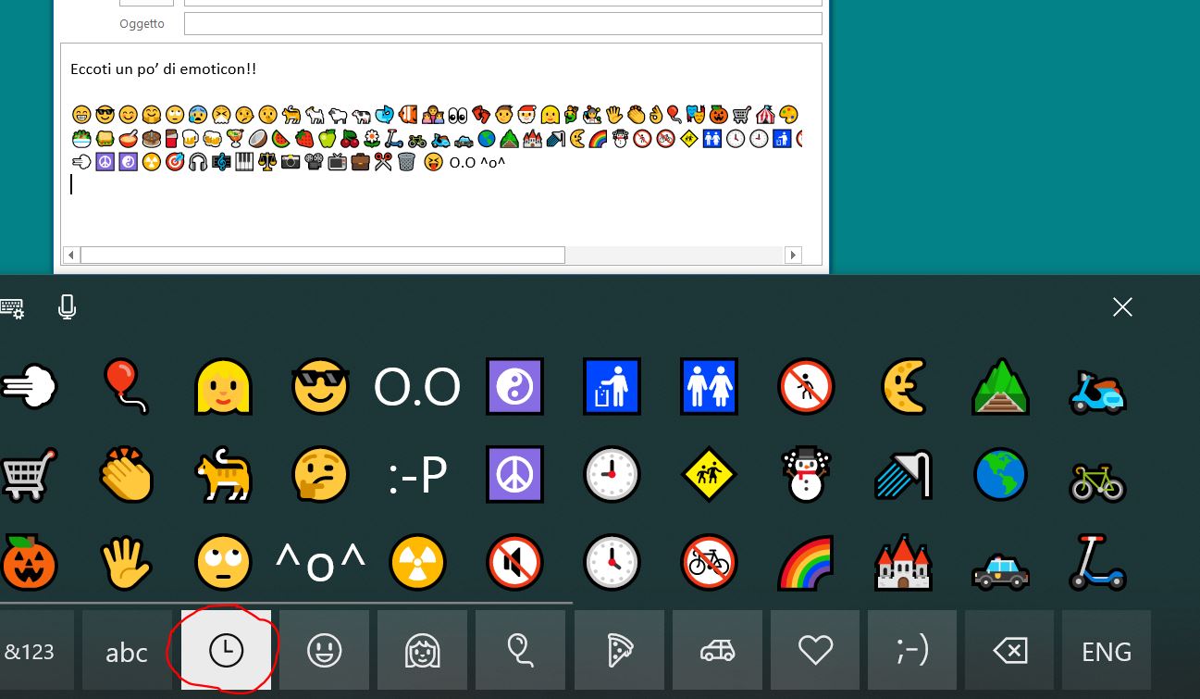Switch to the car transport emoji category

point(717,651)
